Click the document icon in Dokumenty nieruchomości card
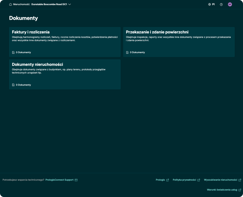Viewport: 243px width, 197px height. pyautogui.click(x=13, y=85)
